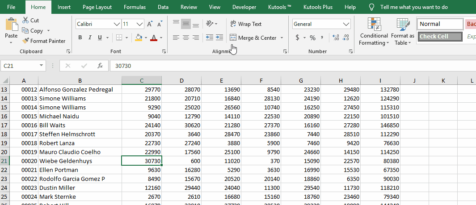Click the Insert Function fx icon

(x=100, y=66)
